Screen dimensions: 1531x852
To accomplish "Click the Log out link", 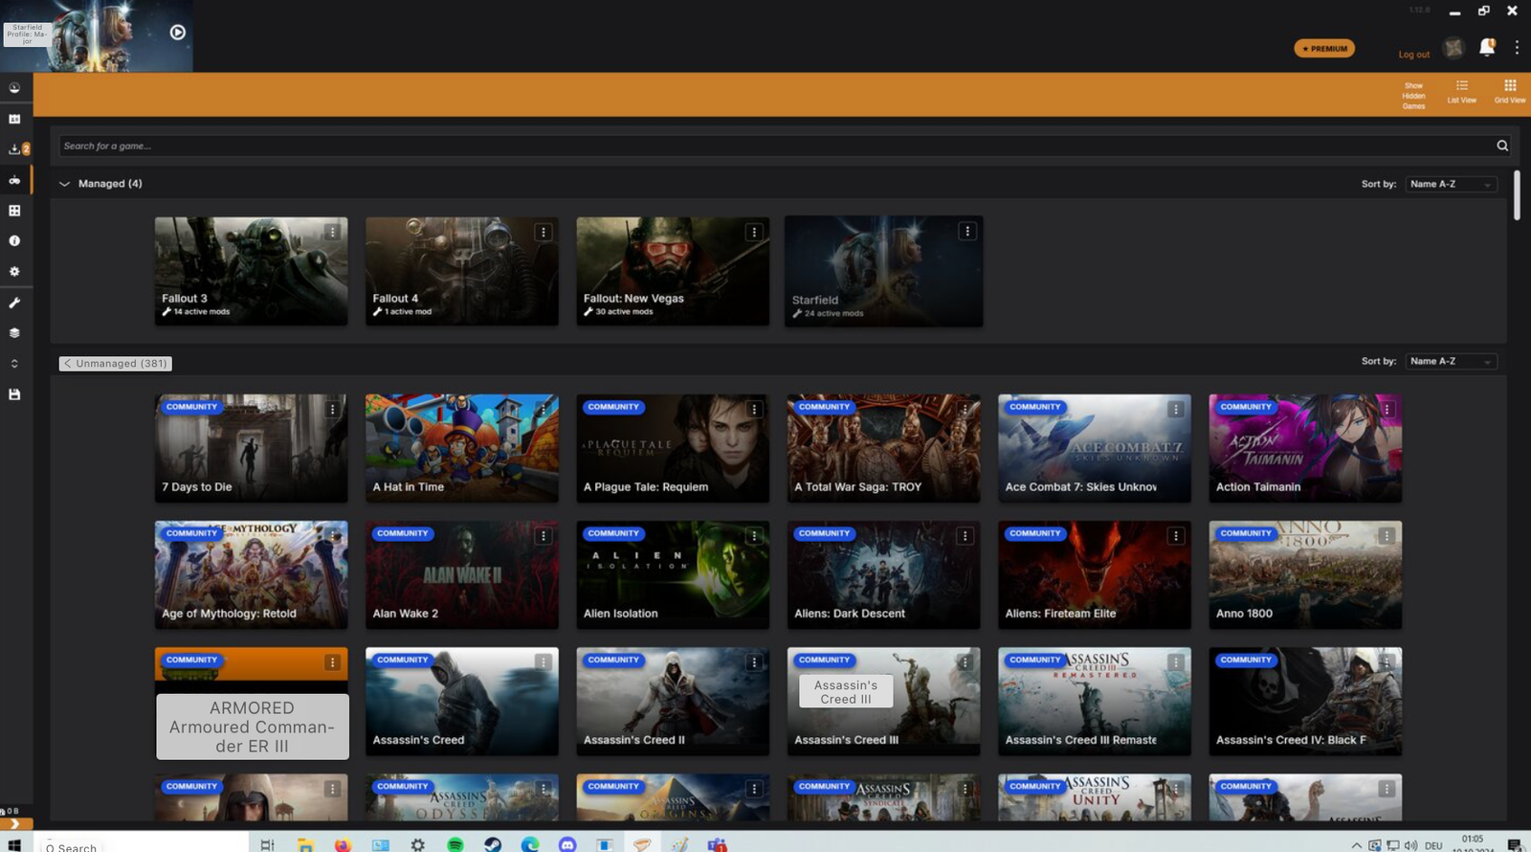I will 1413,55.
